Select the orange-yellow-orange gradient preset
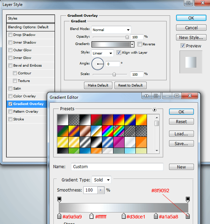Image resolution: width=210 pixels, height=224 pixels. (x=141, y=120)
